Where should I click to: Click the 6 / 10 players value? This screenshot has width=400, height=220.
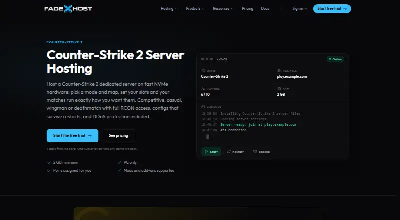(x=205, y=94)
